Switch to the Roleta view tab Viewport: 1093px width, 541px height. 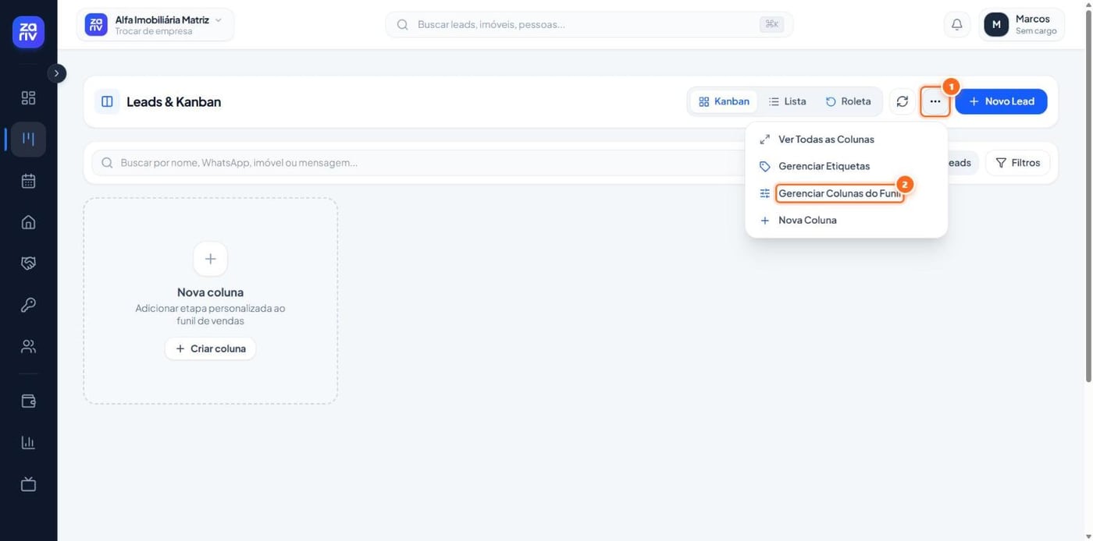click(848, 101)
